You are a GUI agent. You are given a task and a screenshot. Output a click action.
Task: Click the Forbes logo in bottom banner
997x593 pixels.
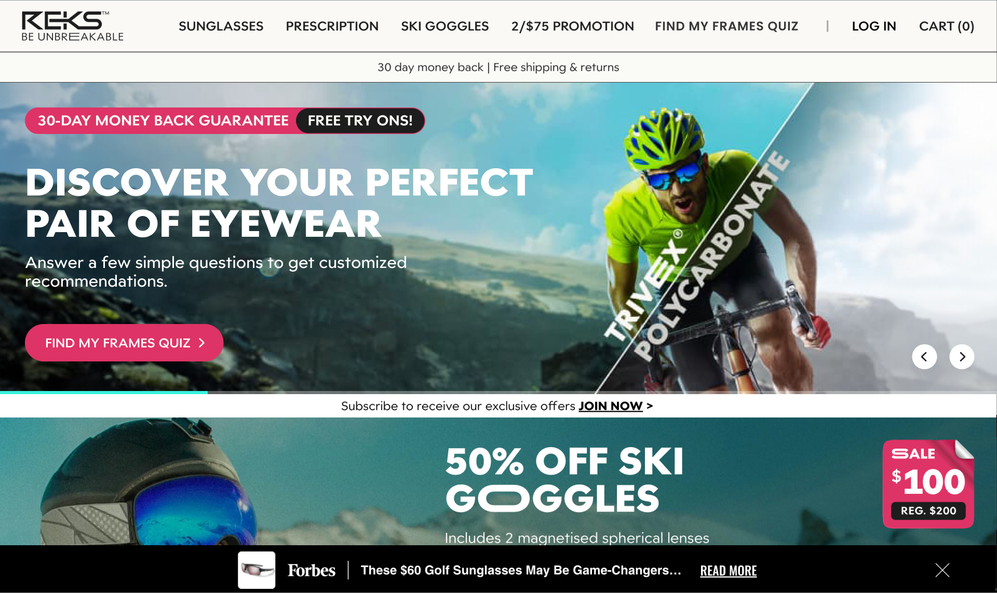312,570
